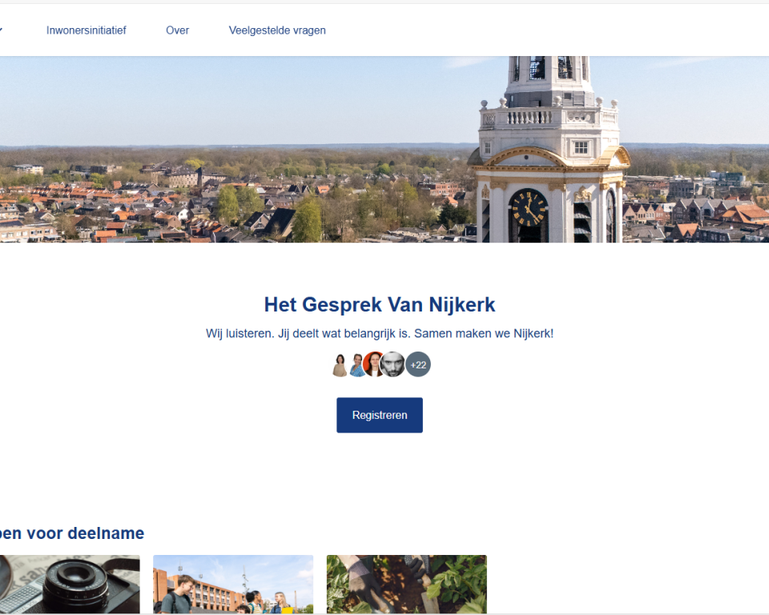Viewport: 769px width, 615px height.
Task: Open the +22 additional participants badge
Action: [x=417, y=364]
